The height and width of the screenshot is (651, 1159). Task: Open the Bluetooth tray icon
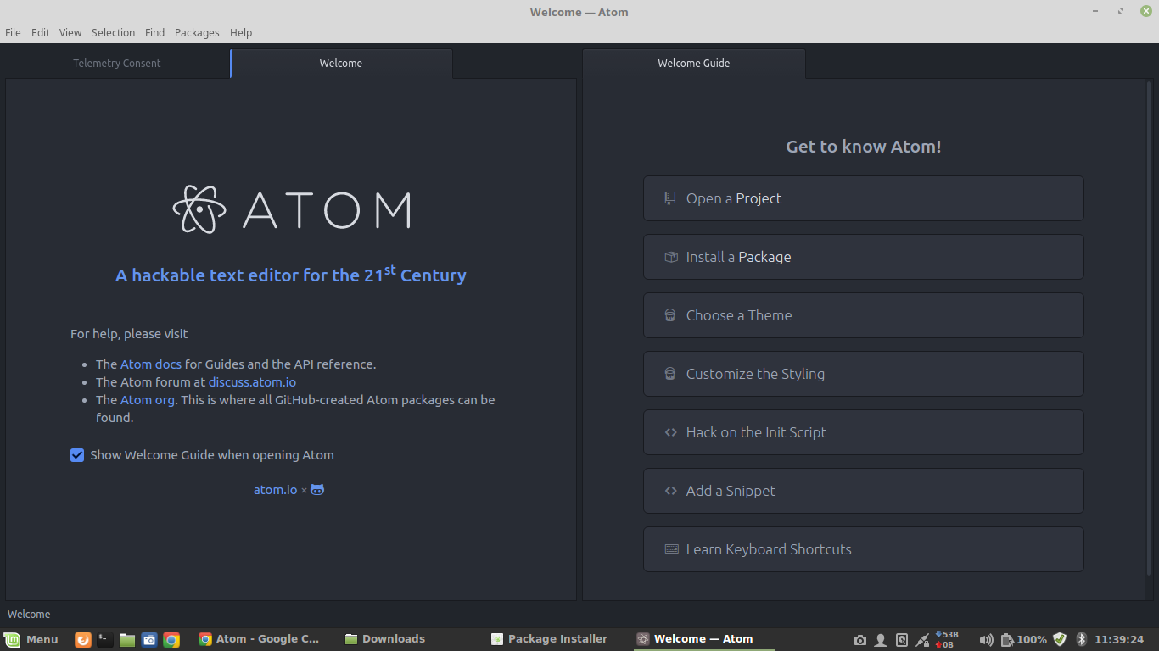[1082, 640]
